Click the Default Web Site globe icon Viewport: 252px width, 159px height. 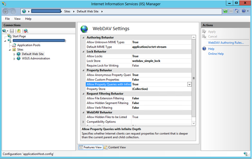click(x=19, y=54)
